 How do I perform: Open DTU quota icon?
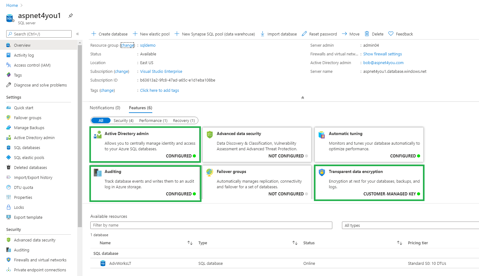pos(8,187)
